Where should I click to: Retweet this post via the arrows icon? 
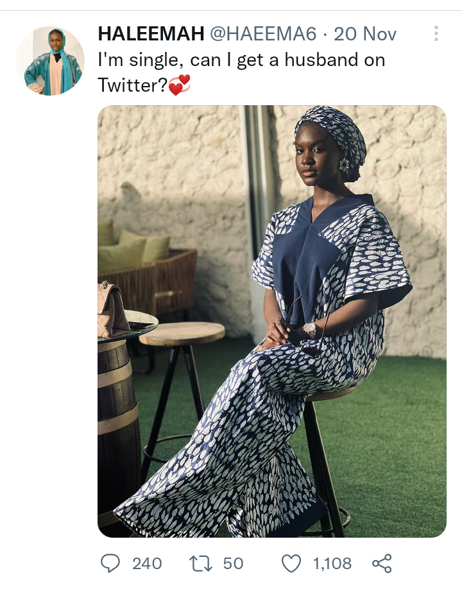click(x=201, y=563)
